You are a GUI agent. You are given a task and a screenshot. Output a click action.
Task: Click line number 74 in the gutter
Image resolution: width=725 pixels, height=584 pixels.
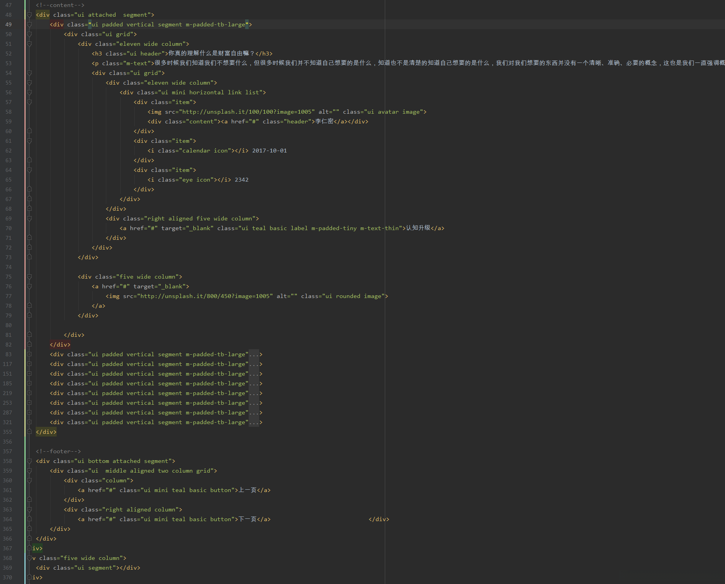(9, 267)
